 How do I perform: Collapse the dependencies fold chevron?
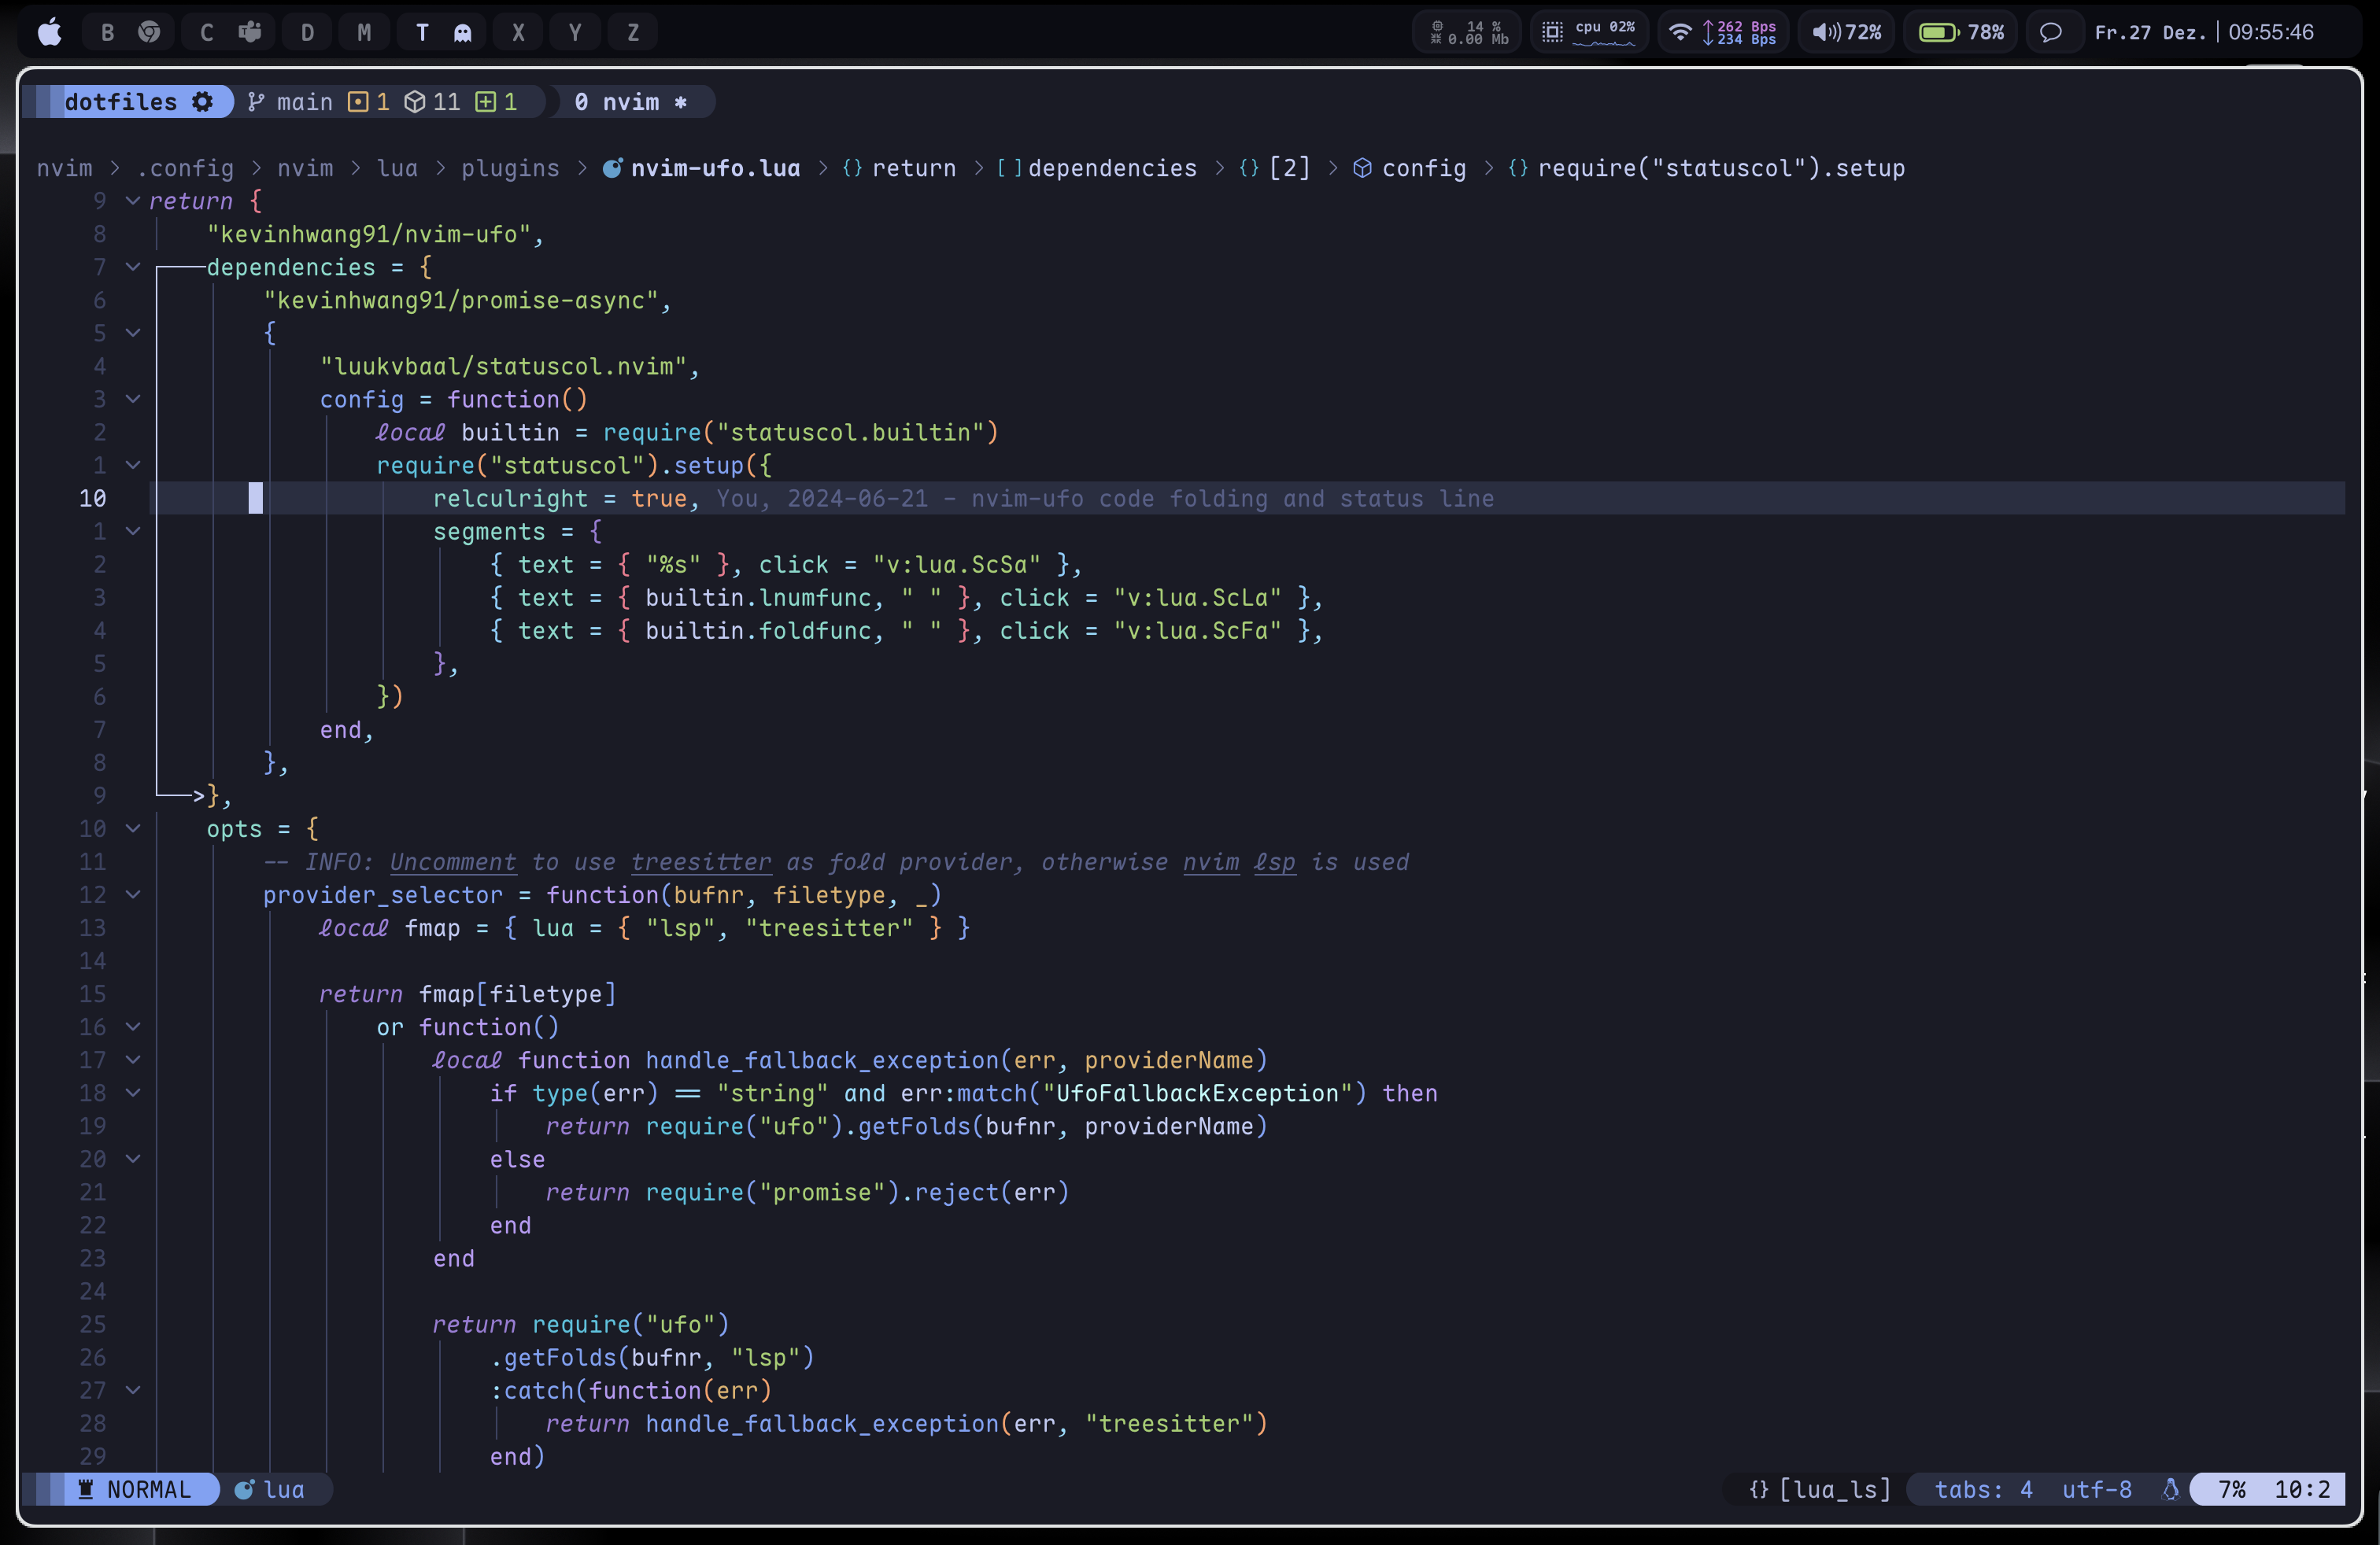[133, 267]
